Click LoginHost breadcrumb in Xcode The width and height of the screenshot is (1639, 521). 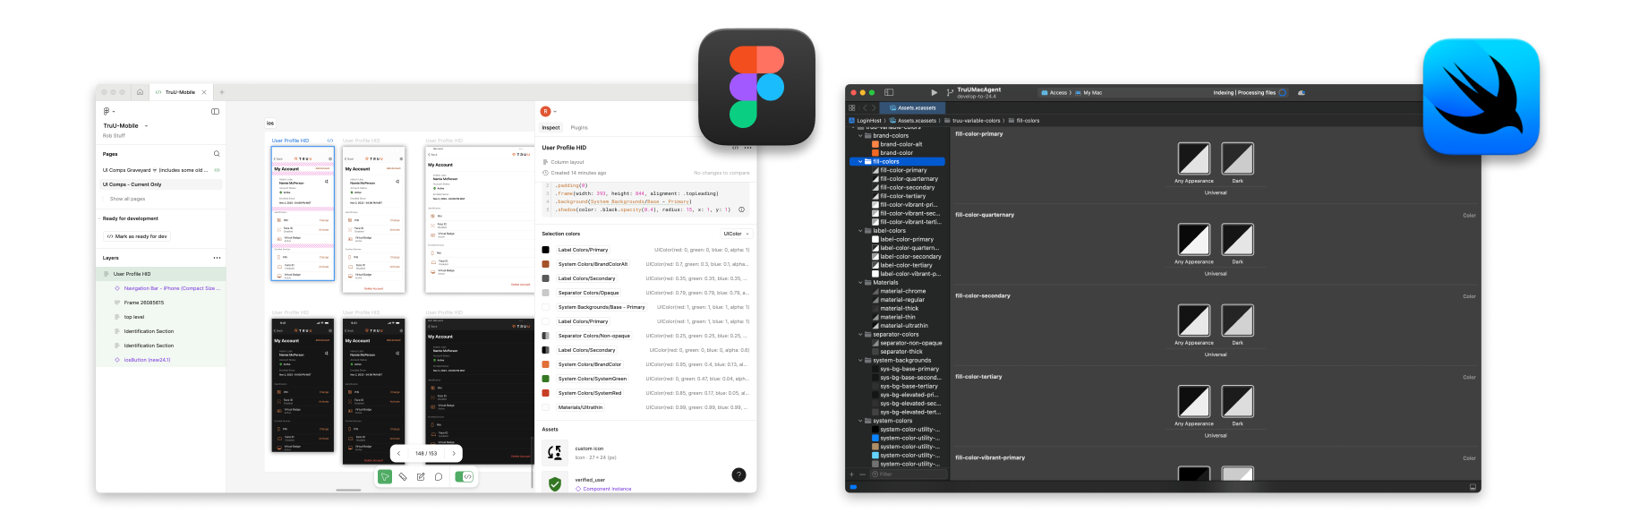click(865, 120)
